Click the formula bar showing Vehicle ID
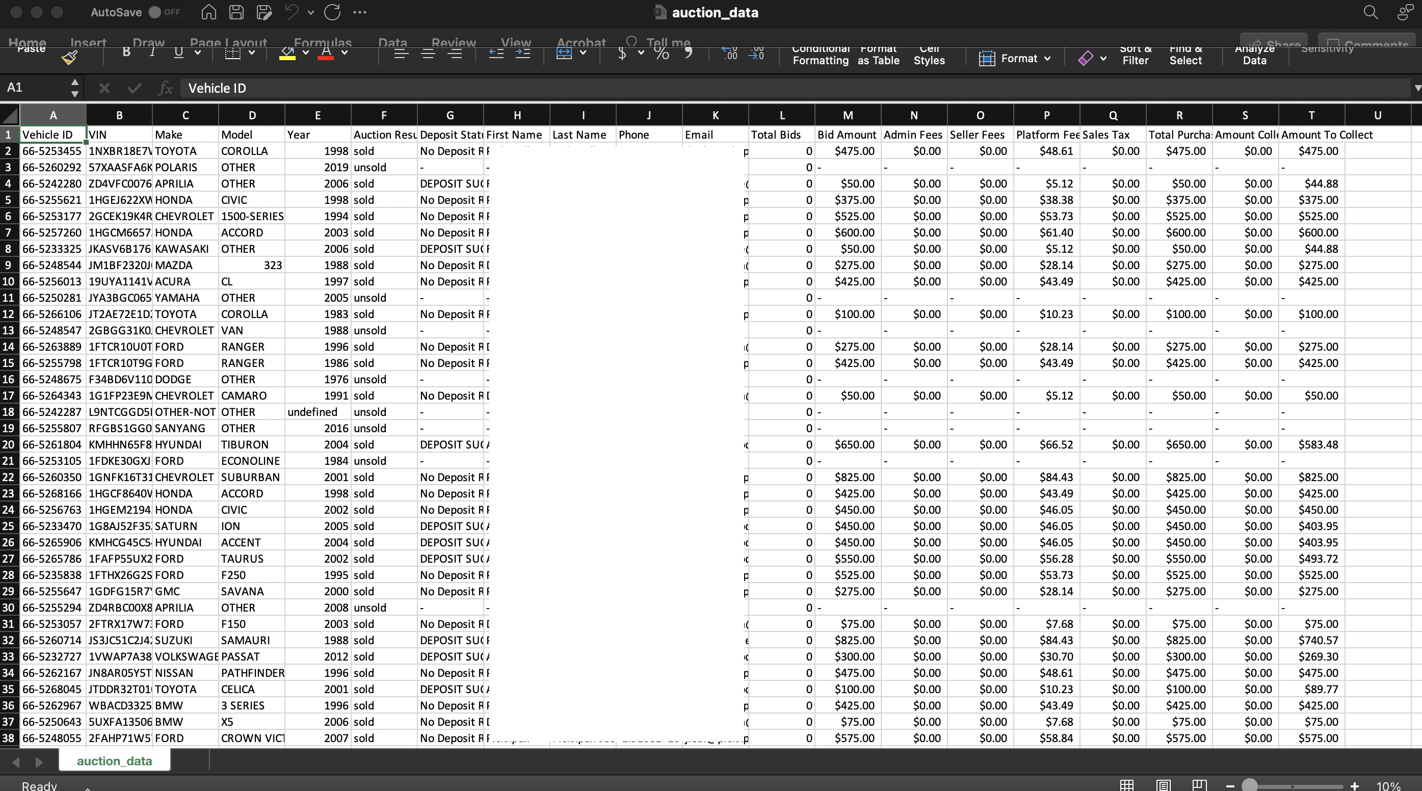Viewport: 1422px width, 791px height. tap(795, 88)
